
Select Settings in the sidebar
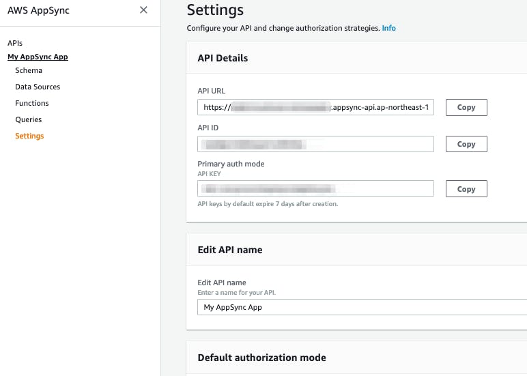[x=29, y=136]
